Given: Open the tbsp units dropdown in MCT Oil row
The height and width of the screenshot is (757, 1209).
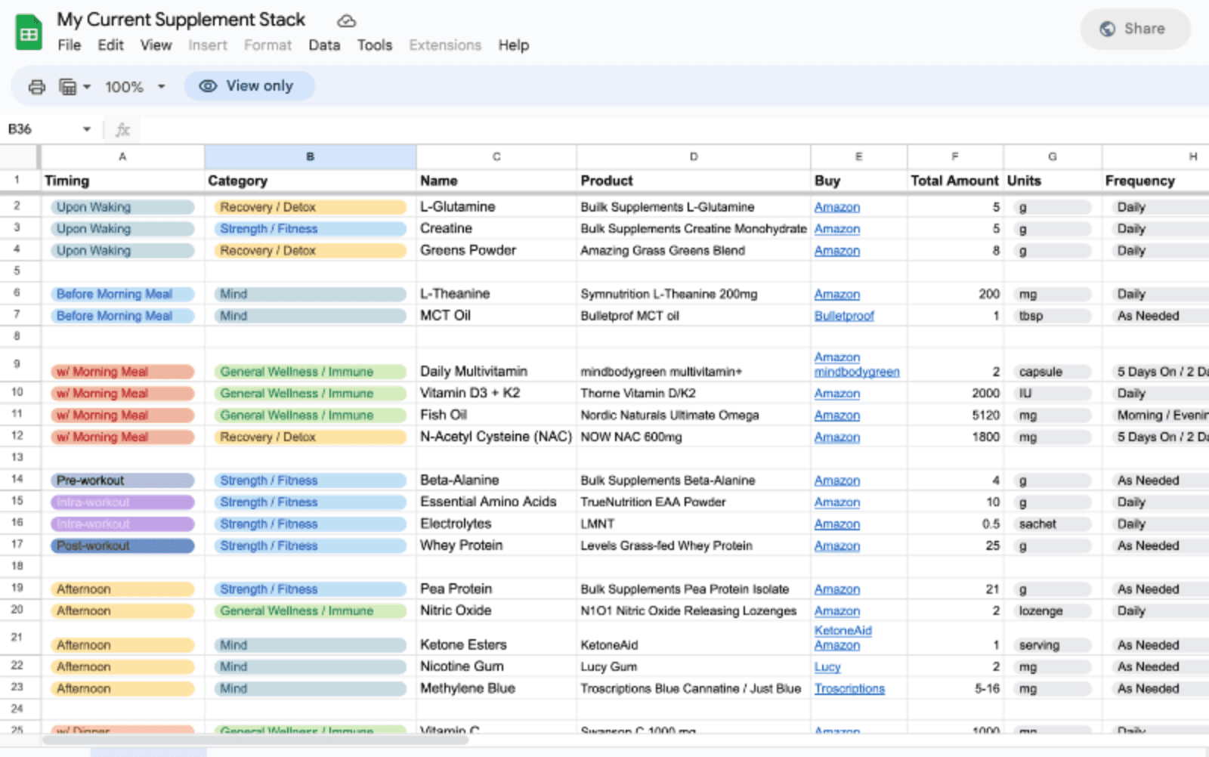Looking at the screenshot, I should point(1053,316).
